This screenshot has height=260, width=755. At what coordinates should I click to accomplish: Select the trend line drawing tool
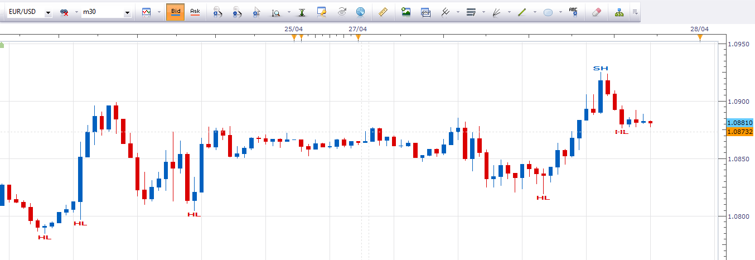522,12
